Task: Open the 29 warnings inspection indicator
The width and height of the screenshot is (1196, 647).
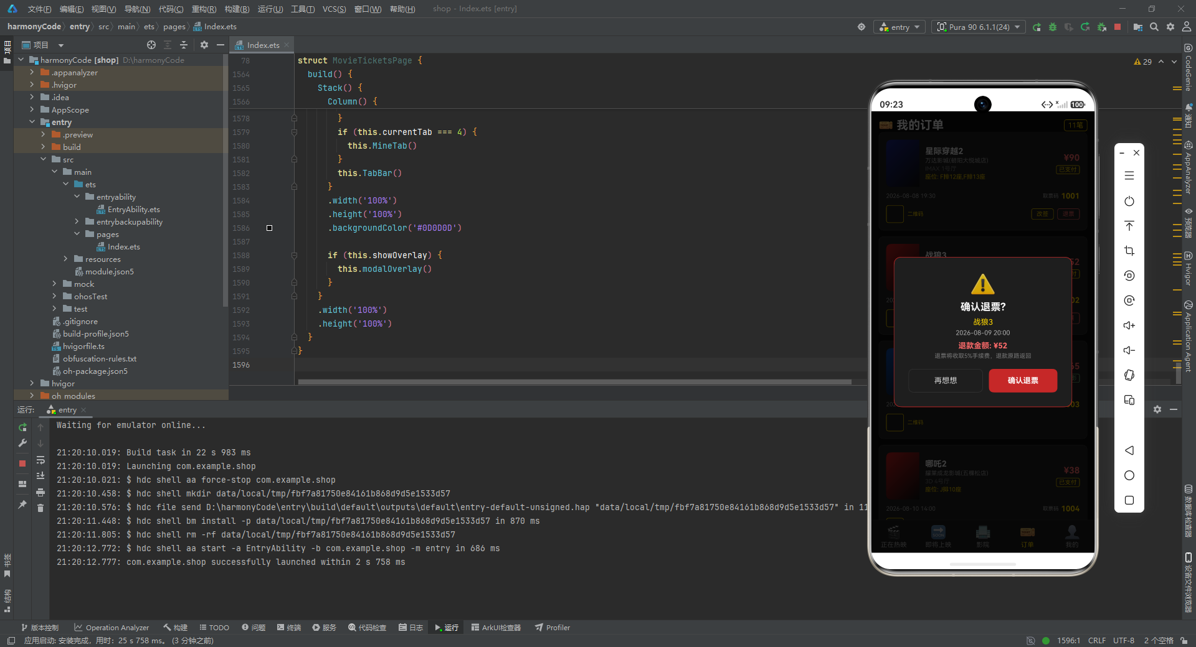Action: click(1143, 62)
